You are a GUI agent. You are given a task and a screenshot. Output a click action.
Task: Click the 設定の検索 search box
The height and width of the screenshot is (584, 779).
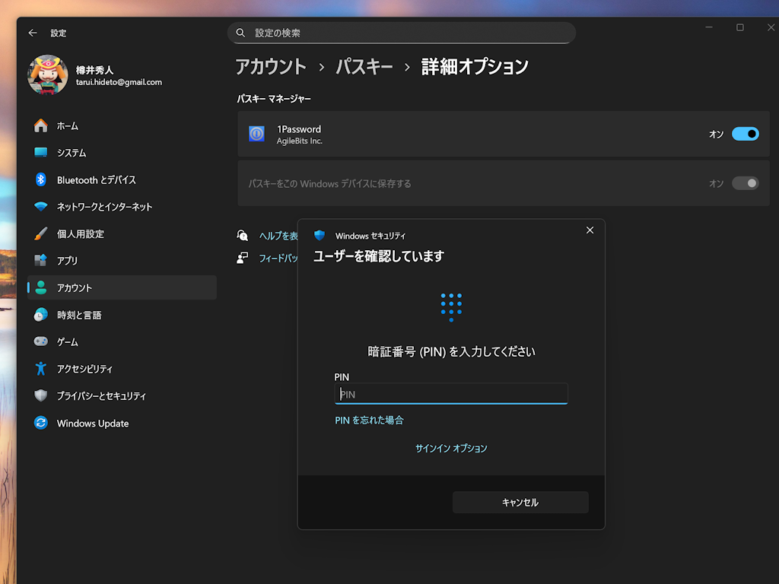pyautogui.click(x=402, y=33)
